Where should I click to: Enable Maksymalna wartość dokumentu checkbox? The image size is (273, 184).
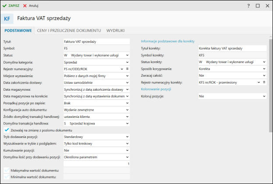click(x=7, y=170)
